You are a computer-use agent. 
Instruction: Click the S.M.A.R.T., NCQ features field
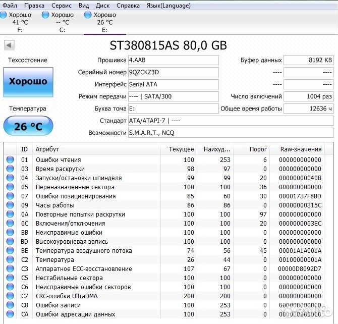click(x=231, y=132)
